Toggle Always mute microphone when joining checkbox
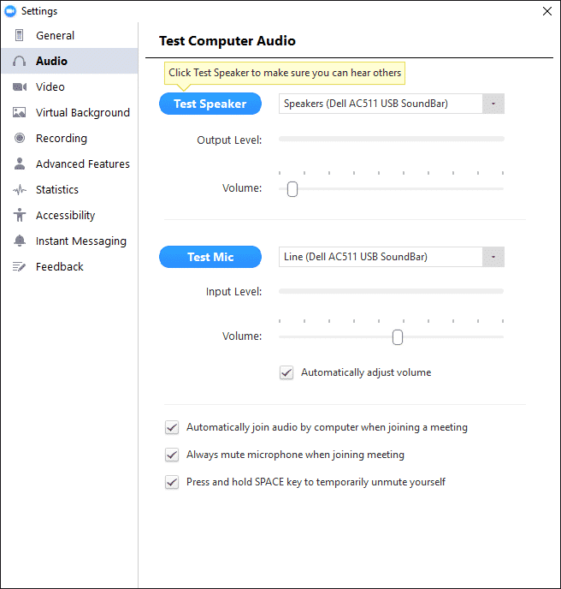 pos(172,455)
